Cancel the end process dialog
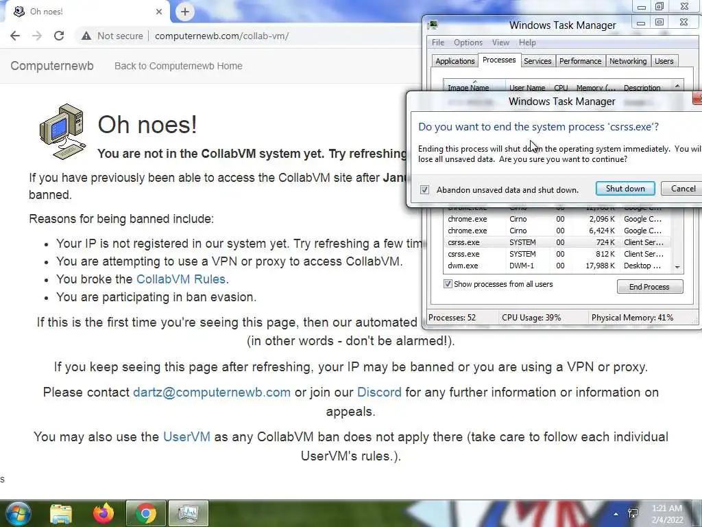Viewport: 702px width, 527px height. [x=682, y=189]
